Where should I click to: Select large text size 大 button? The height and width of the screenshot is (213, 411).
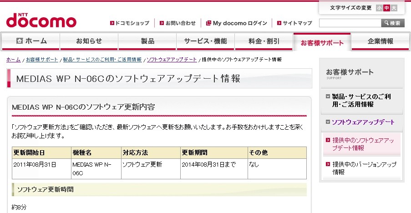394,8
